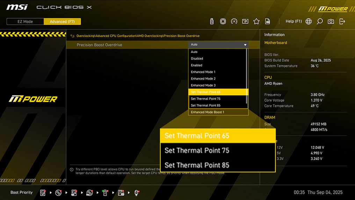Go back using the breadcrumb return arrow

point(72,36)
